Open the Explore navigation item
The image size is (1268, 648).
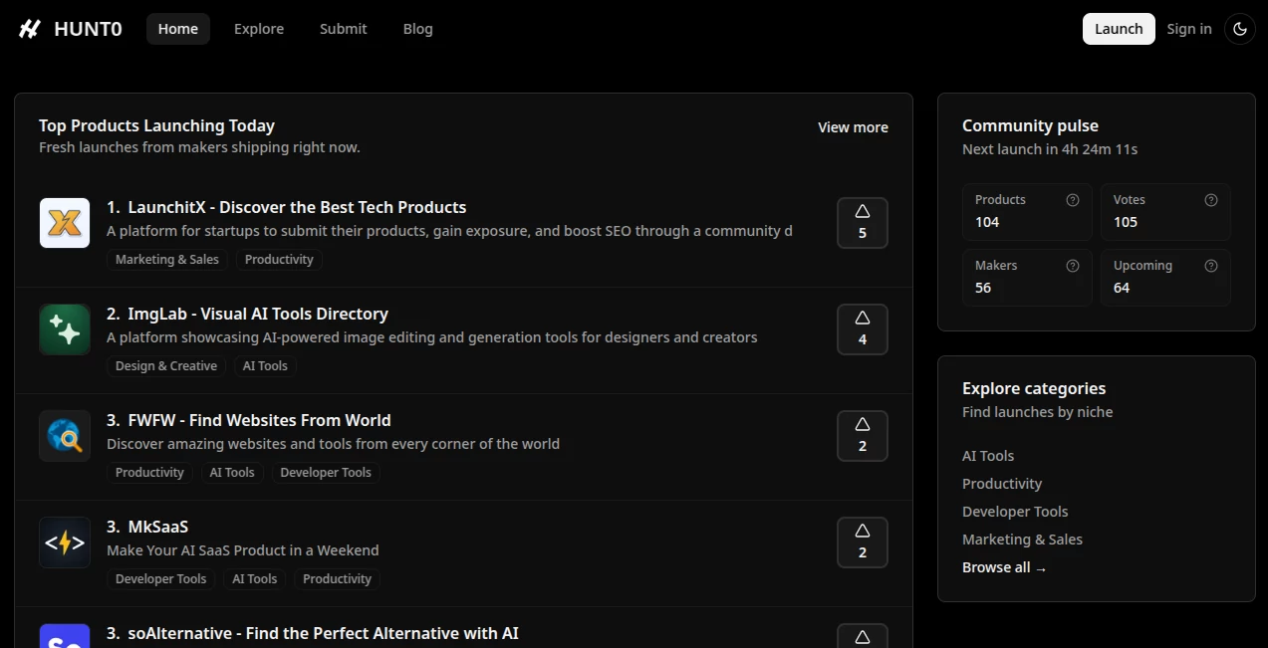coord(258,28)
